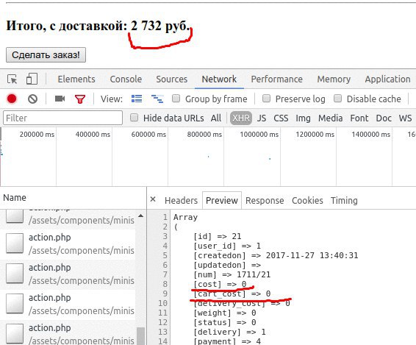Toggle the red filter funnel icon
416x345 pixels.
(x=80, y=99)
